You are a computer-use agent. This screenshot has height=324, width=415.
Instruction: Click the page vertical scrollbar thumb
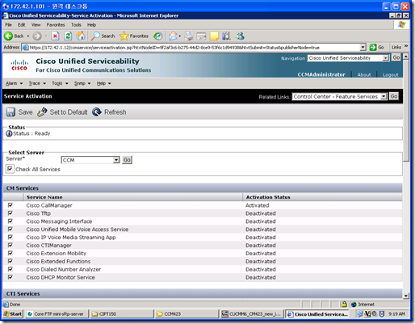pos(406,111)
